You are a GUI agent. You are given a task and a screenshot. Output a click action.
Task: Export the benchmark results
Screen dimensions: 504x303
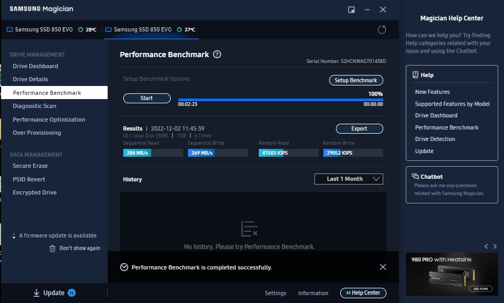359,128
